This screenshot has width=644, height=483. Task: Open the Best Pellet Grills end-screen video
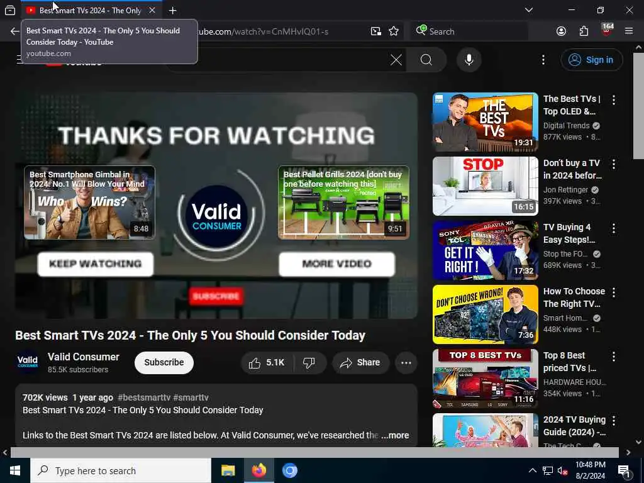(343, 203)
